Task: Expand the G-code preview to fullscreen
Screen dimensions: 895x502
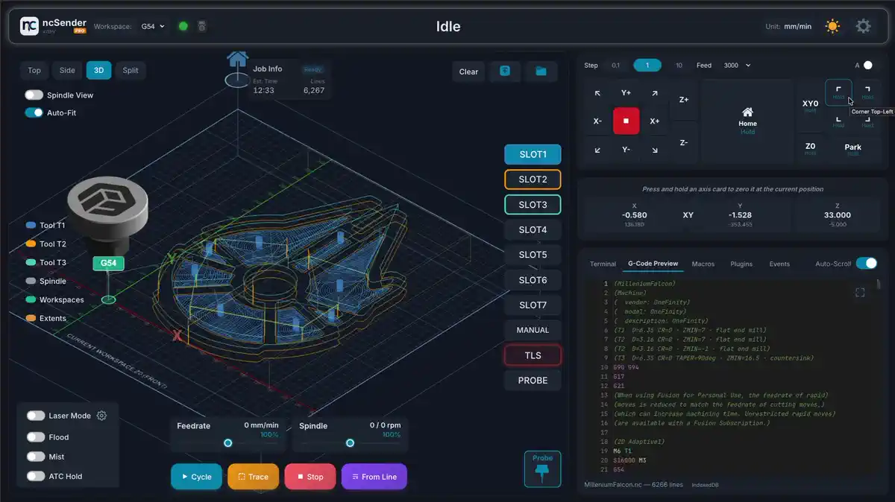Action: 860,293
